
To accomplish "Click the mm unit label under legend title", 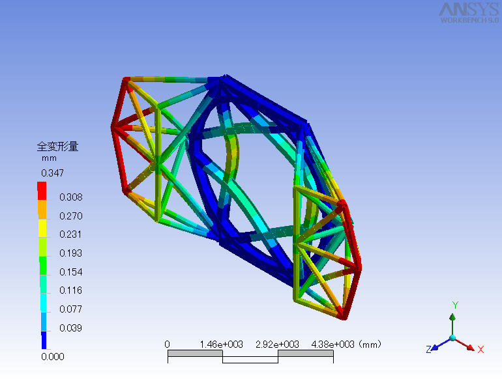I will tap(49, 158).
